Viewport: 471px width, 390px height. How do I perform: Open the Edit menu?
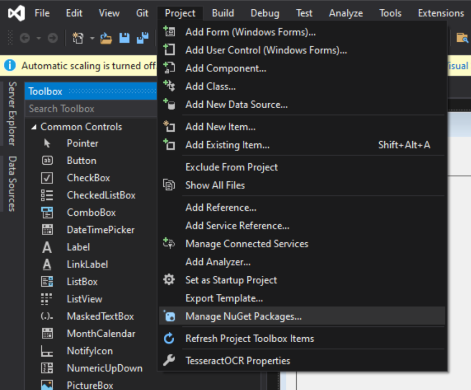[74, 13]
